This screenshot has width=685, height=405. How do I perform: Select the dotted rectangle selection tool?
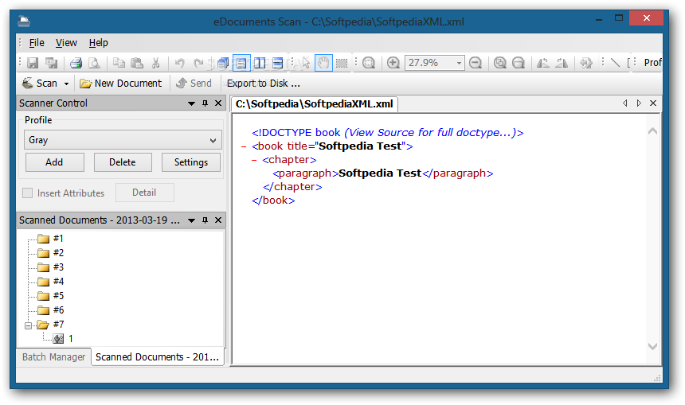(342, 64)
